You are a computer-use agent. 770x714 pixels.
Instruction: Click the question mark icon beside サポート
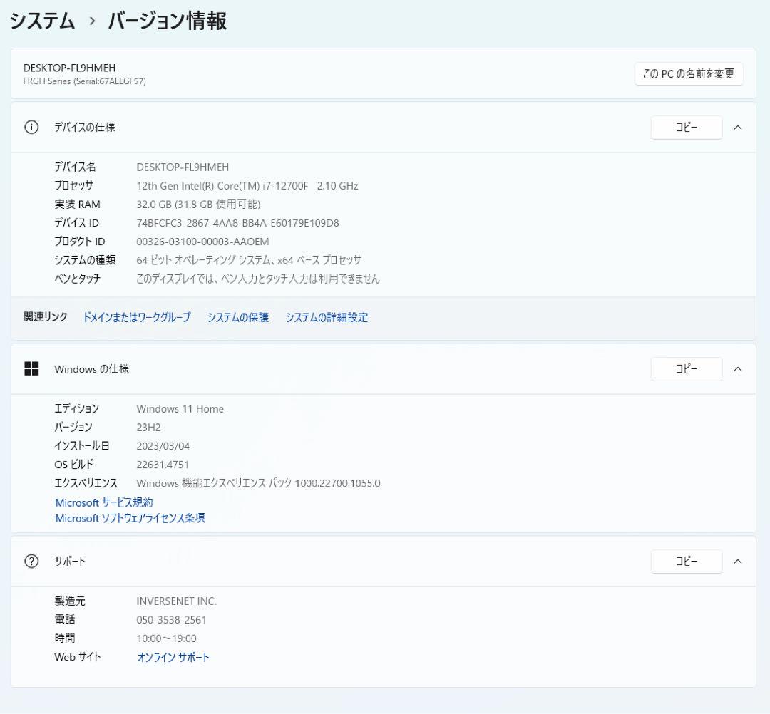point(31,562)
